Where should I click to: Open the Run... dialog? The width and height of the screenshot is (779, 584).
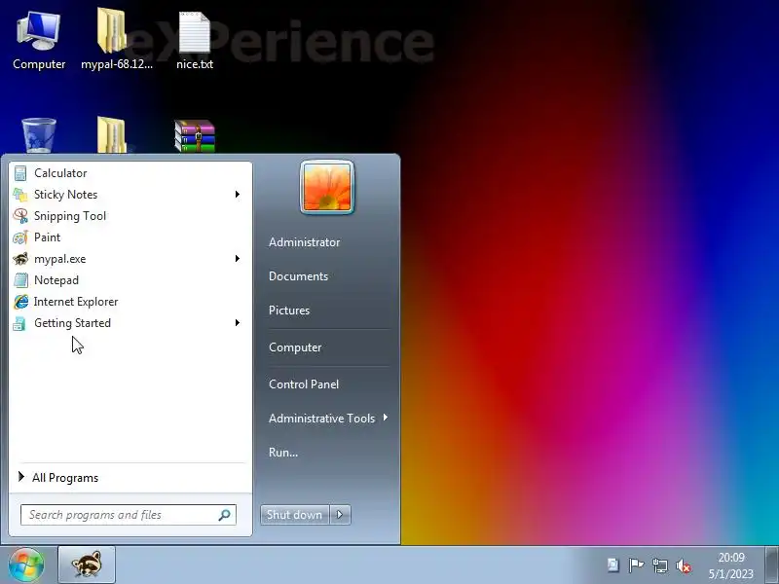coord(283,453)
